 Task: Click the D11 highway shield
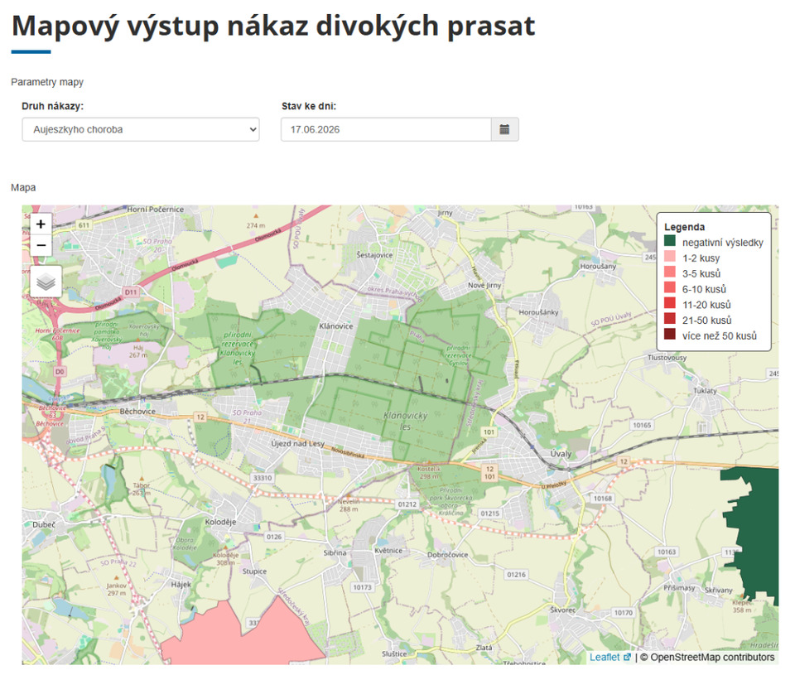[131, 292]
